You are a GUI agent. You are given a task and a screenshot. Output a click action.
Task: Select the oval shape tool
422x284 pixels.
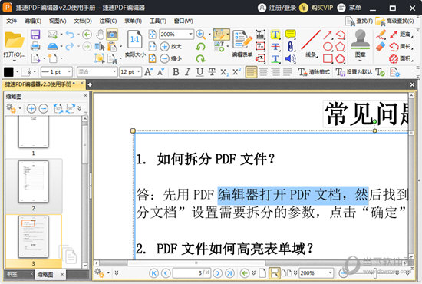pos(328,46)
